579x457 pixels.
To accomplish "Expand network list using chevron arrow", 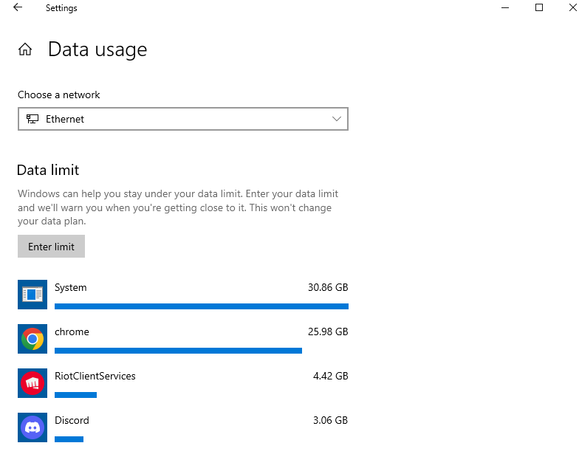I will [x=337, y=119].
